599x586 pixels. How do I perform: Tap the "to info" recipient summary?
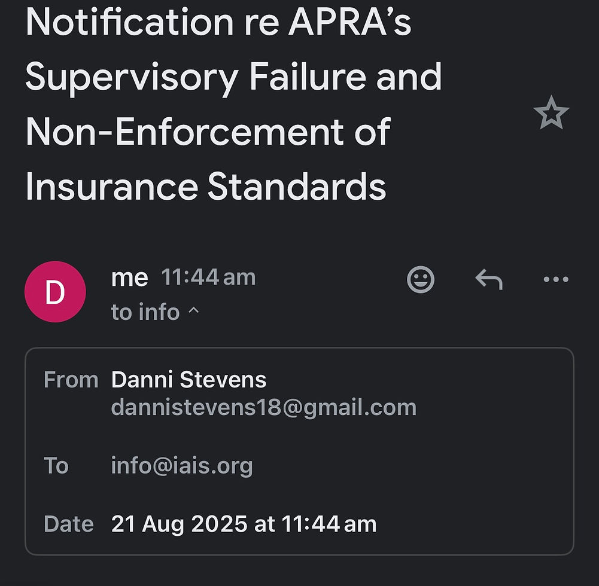(x=145, y=312)
